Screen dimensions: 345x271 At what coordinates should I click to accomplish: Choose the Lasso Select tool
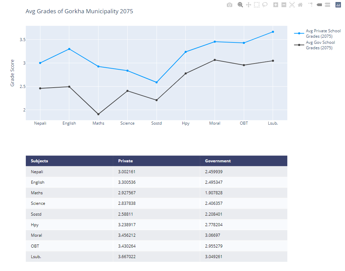[x=265, y=5]
